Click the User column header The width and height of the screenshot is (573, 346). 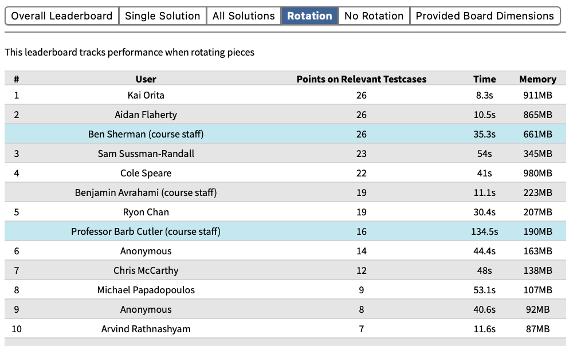coord(146,79)
